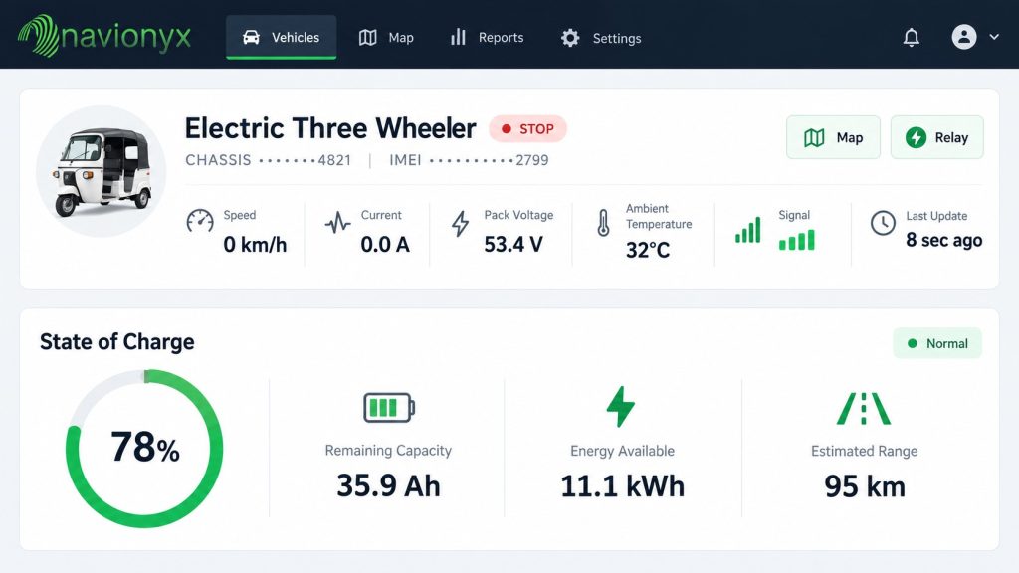Click the signal bars under Signal label
Image resolution: width=1019 pixels, height=573 pixels.
[797, 240]
